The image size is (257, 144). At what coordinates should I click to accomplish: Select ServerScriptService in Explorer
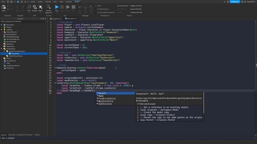click(13, 39)
